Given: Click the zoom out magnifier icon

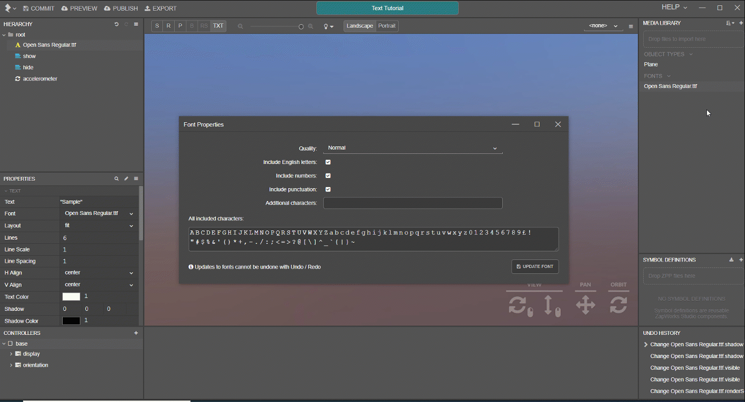Looking at the screenshot, I should click(x=240, y=26).
